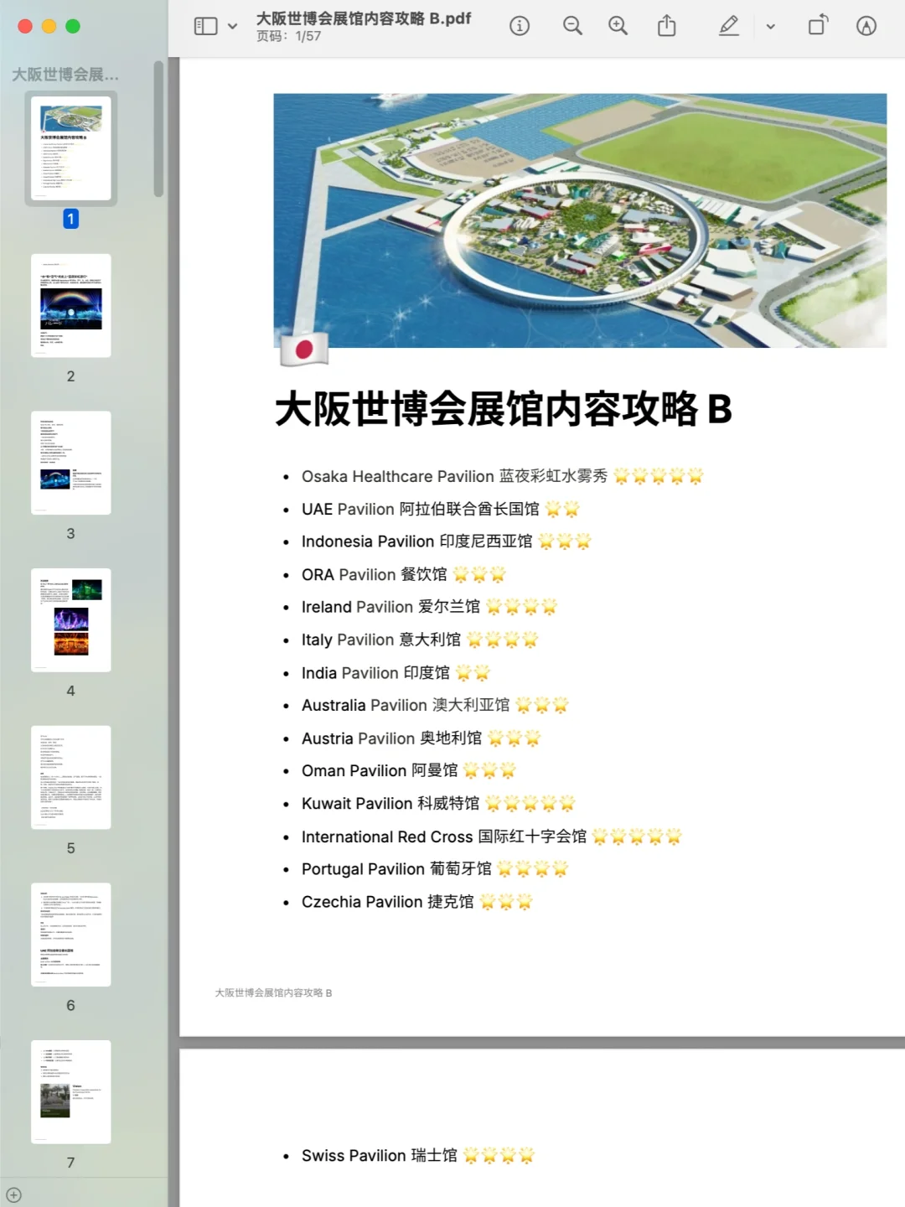Expand the highlight color options chevron
This screenshot has width=905, height=1207.
click(x=771, y=27)
